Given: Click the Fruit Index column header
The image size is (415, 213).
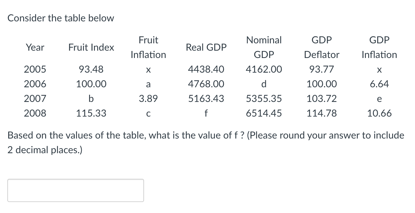Looking at the screenshot, I should (x=91, y=47).
